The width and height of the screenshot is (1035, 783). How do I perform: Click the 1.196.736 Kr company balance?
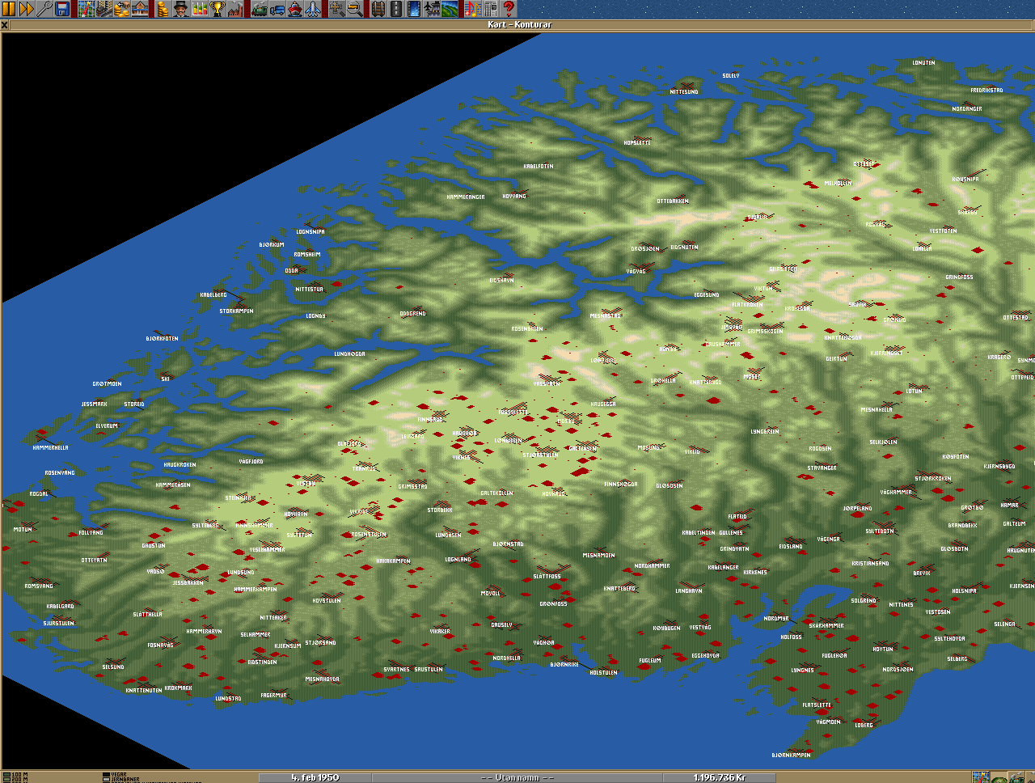coord(720,777)
